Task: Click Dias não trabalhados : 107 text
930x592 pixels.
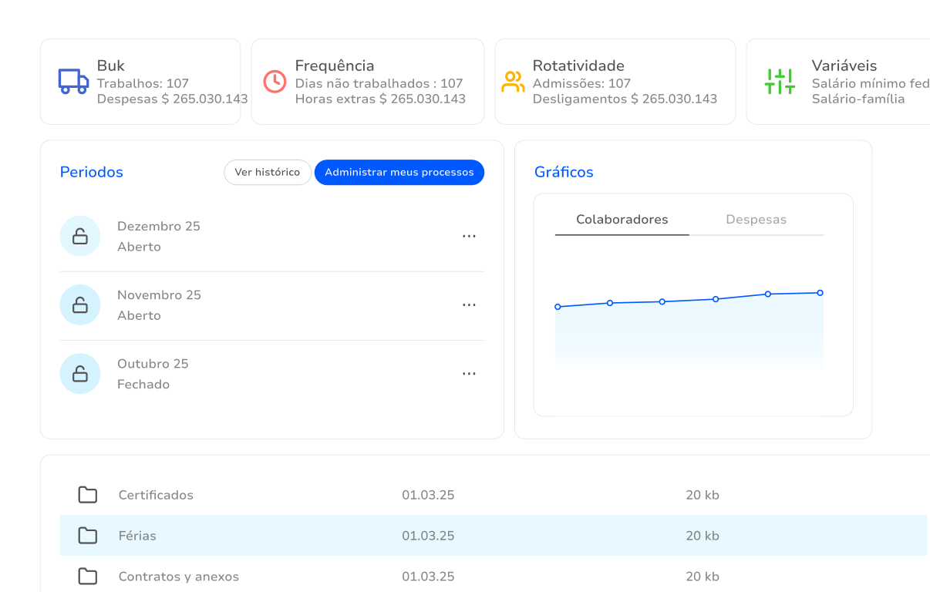Action: pos(379,83)
